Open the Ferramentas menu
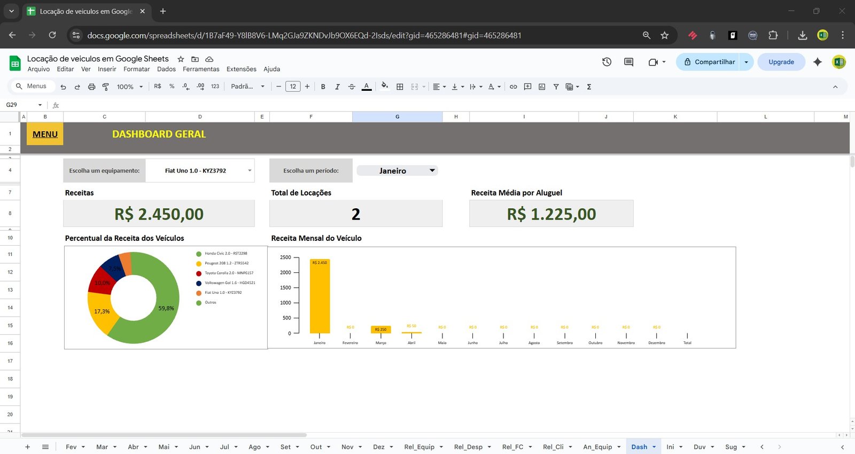The image size is (855, 454). pyautogui.click(x=201, y=69)
